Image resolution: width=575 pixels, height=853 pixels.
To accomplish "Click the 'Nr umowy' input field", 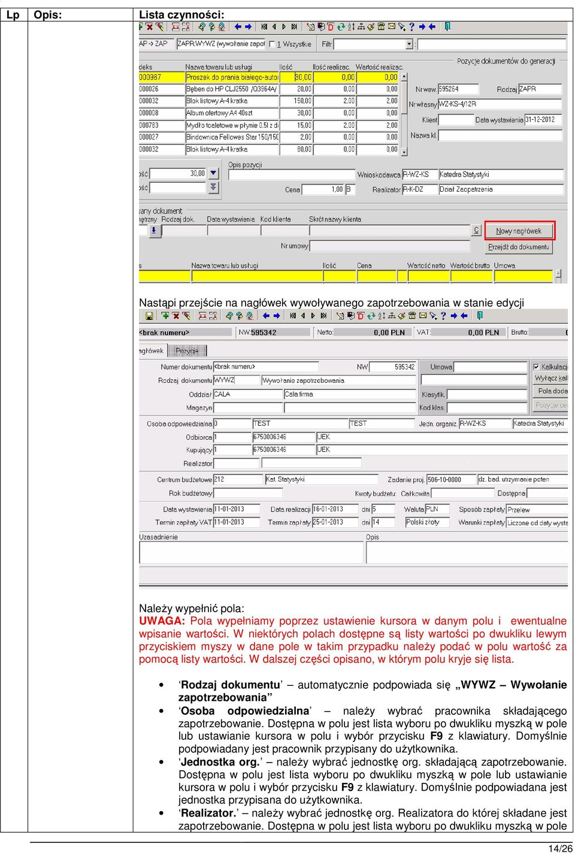I will 391,246.
